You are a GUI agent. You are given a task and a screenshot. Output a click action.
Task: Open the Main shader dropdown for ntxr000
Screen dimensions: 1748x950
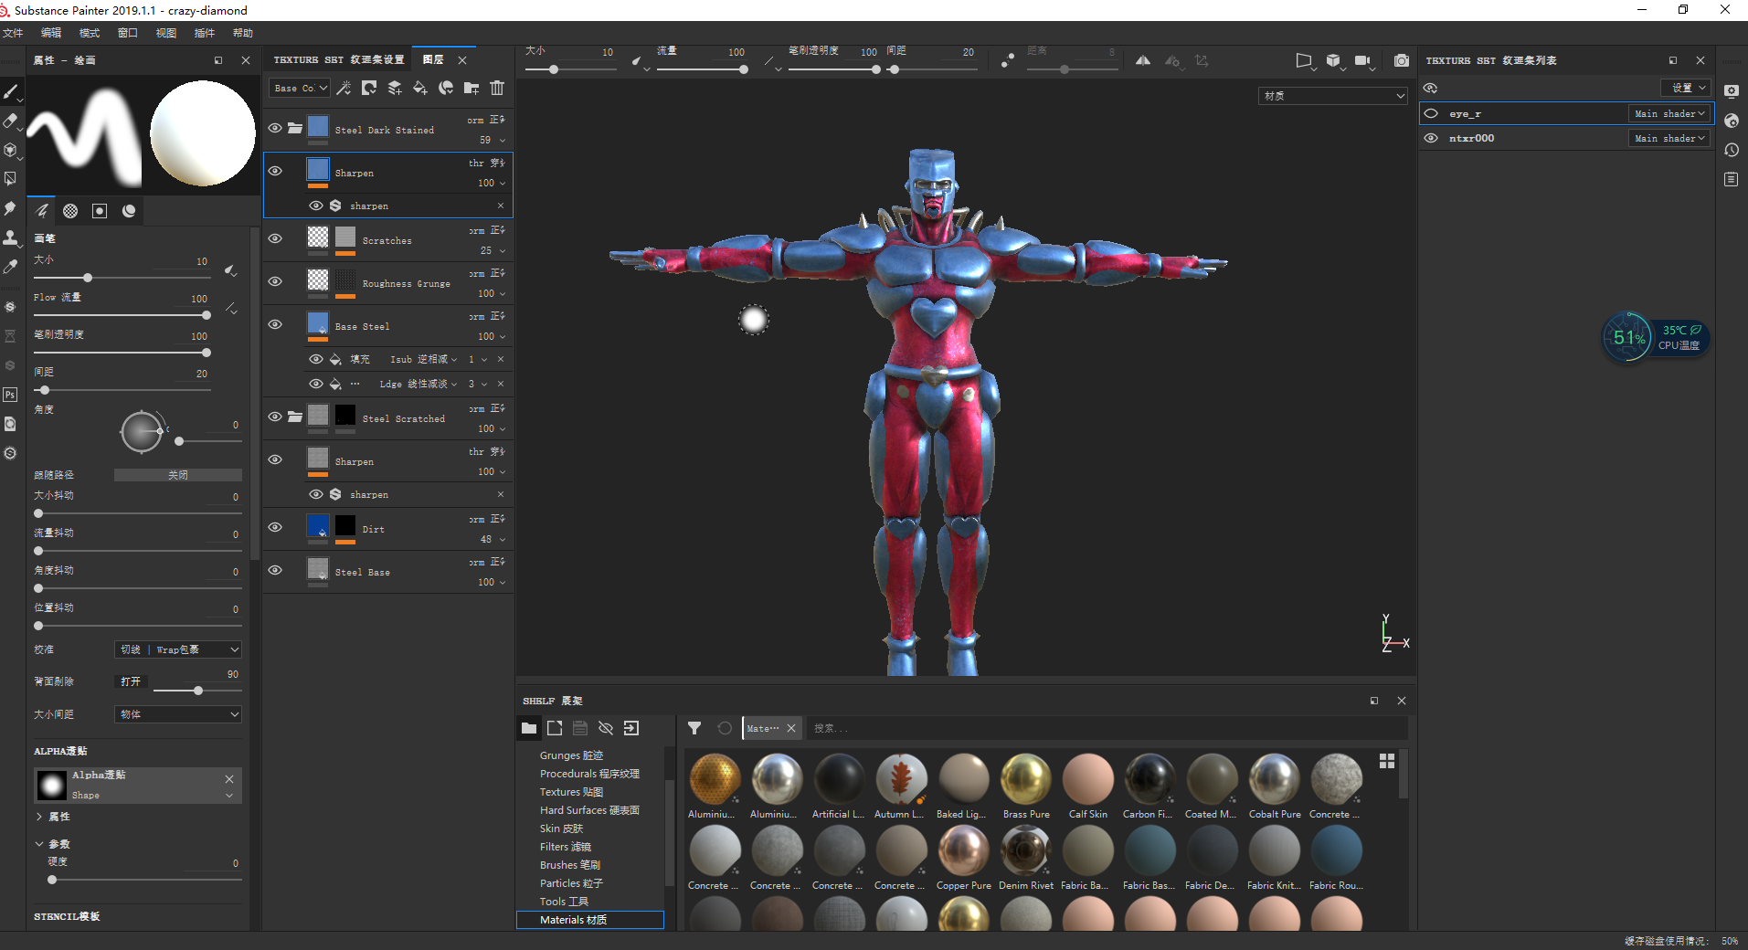pyautogui.click(x=1669, y=138)
